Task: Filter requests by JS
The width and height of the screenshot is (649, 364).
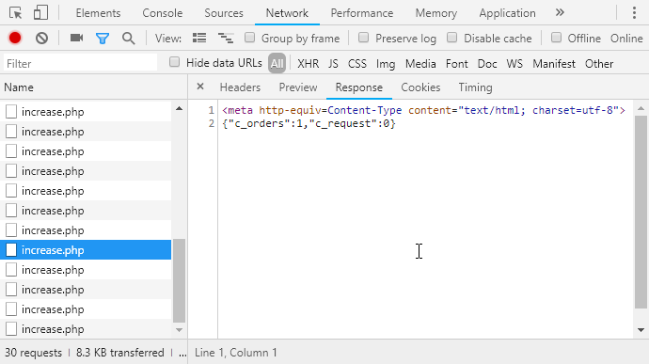Action: click(x=333, y=64)
